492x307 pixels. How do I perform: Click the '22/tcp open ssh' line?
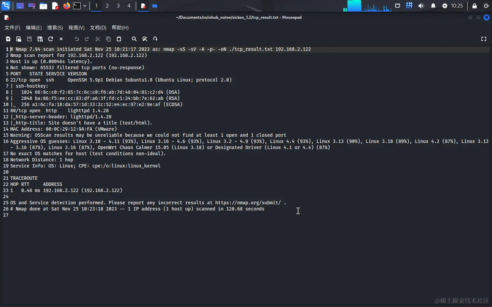(121, 80)
